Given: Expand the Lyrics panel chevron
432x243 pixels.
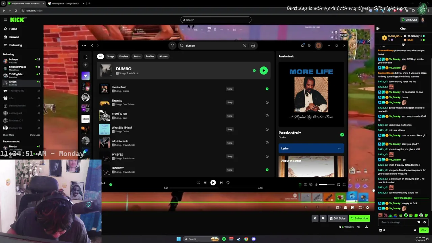Looking at the screenshot, I should (339, 148).
